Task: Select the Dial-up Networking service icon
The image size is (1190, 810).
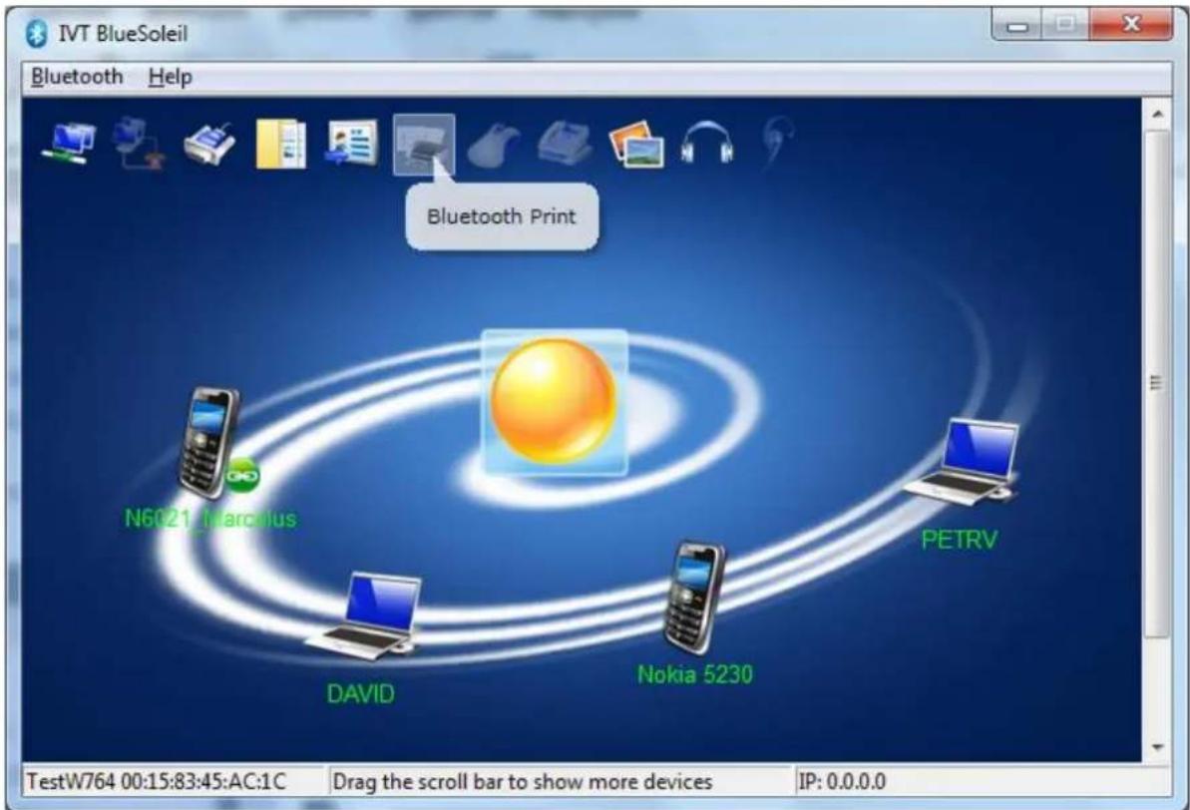Action: tap(138, 144)
